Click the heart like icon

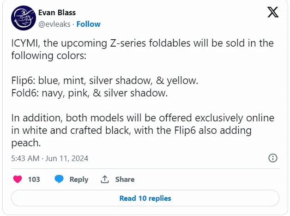(17, 179)
